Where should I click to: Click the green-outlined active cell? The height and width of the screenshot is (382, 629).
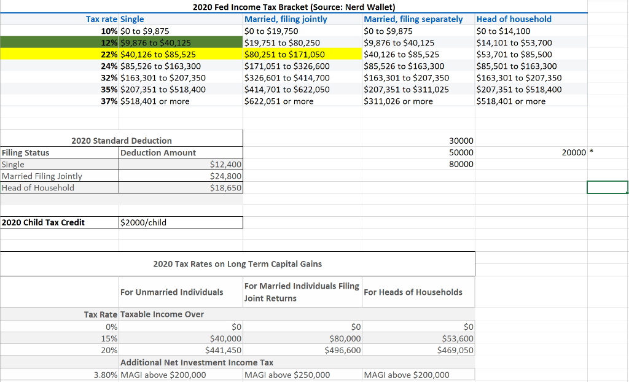[608, 187]
